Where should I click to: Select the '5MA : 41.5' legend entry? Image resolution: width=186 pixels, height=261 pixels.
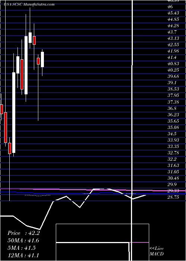pyautogui.click(x=22, y=248)
